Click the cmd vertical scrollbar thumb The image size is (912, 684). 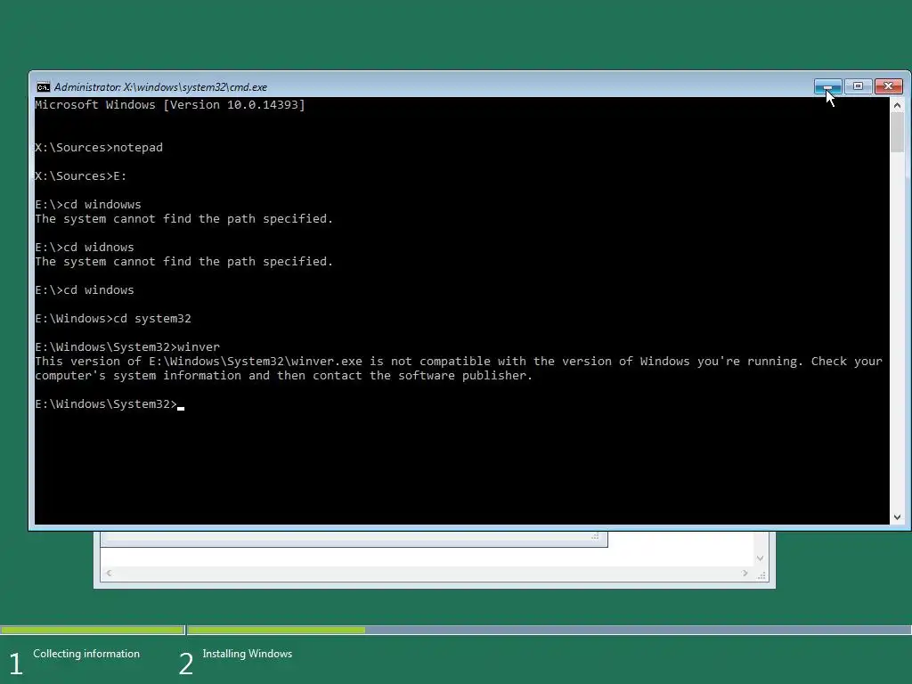pyautogui.click(x=897, y=133)
